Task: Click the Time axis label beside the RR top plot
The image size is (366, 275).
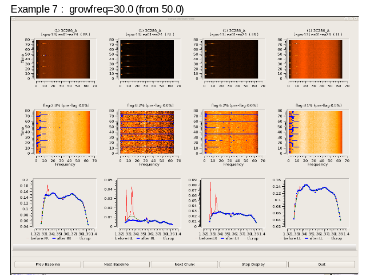Action: tap(22, 58)
